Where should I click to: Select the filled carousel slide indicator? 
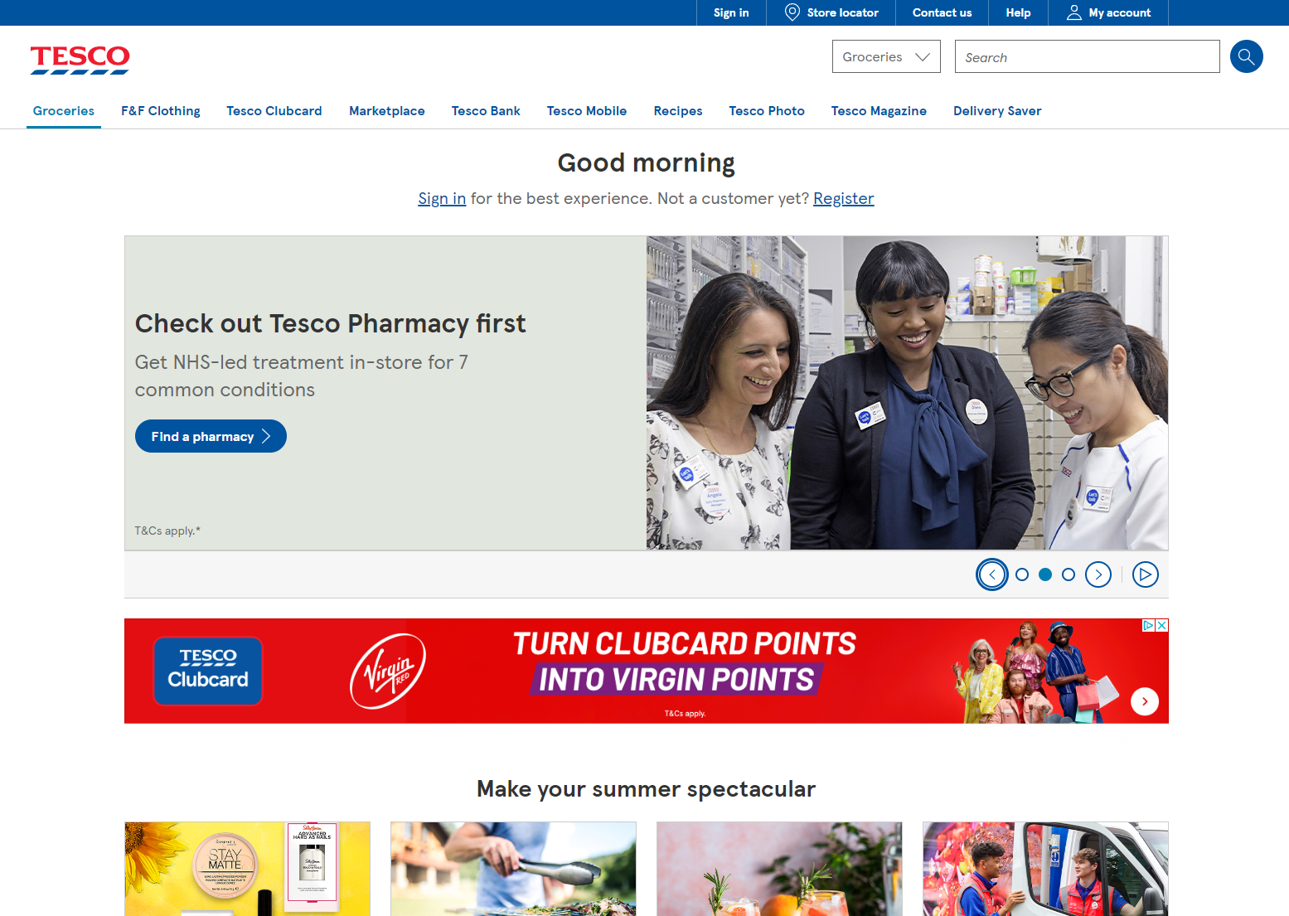[x=1045, y=574]
